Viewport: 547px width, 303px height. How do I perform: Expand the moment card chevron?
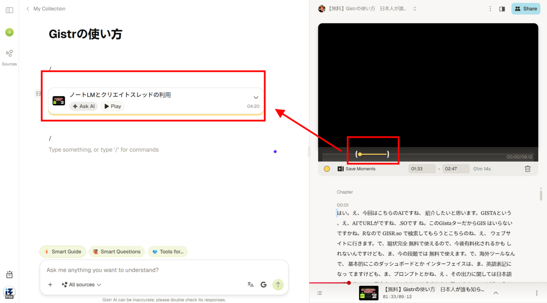click(x=256, y=98)
